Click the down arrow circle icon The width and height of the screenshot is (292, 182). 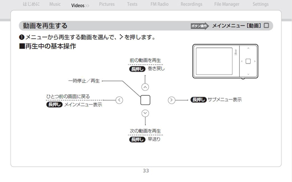[145, 113]
